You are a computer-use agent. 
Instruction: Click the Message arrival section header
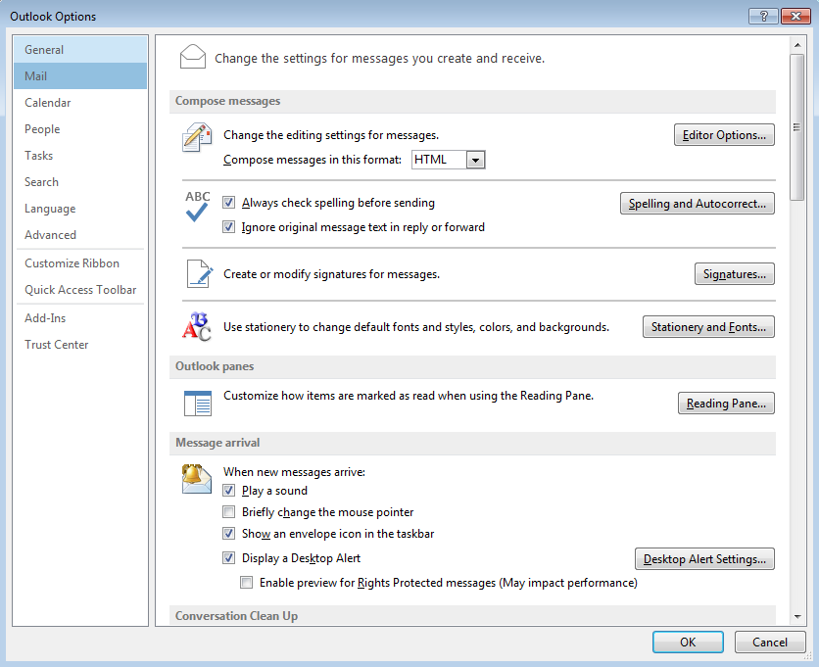click(x=472, y=443)
